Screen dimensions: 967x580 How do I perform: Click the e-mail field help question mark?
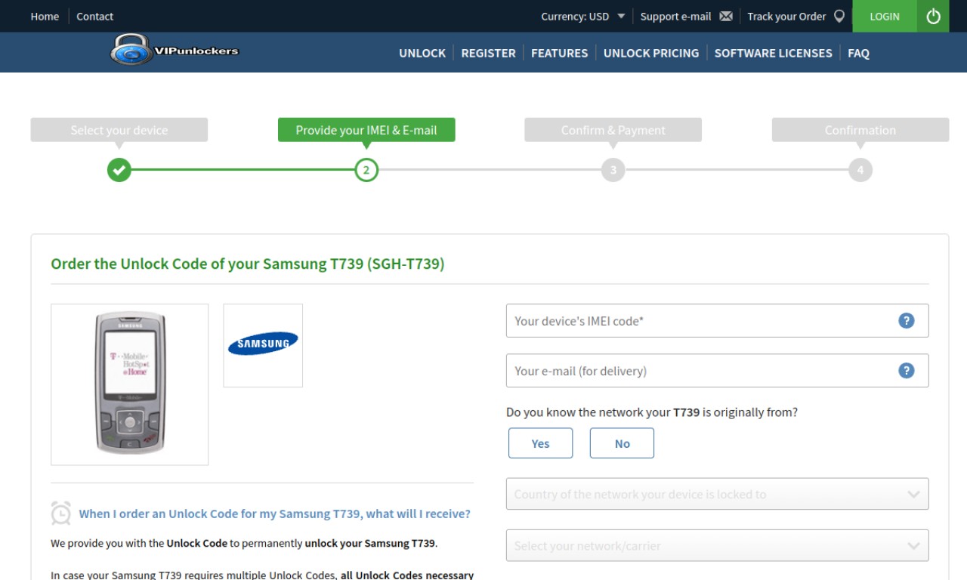[907, 370]
